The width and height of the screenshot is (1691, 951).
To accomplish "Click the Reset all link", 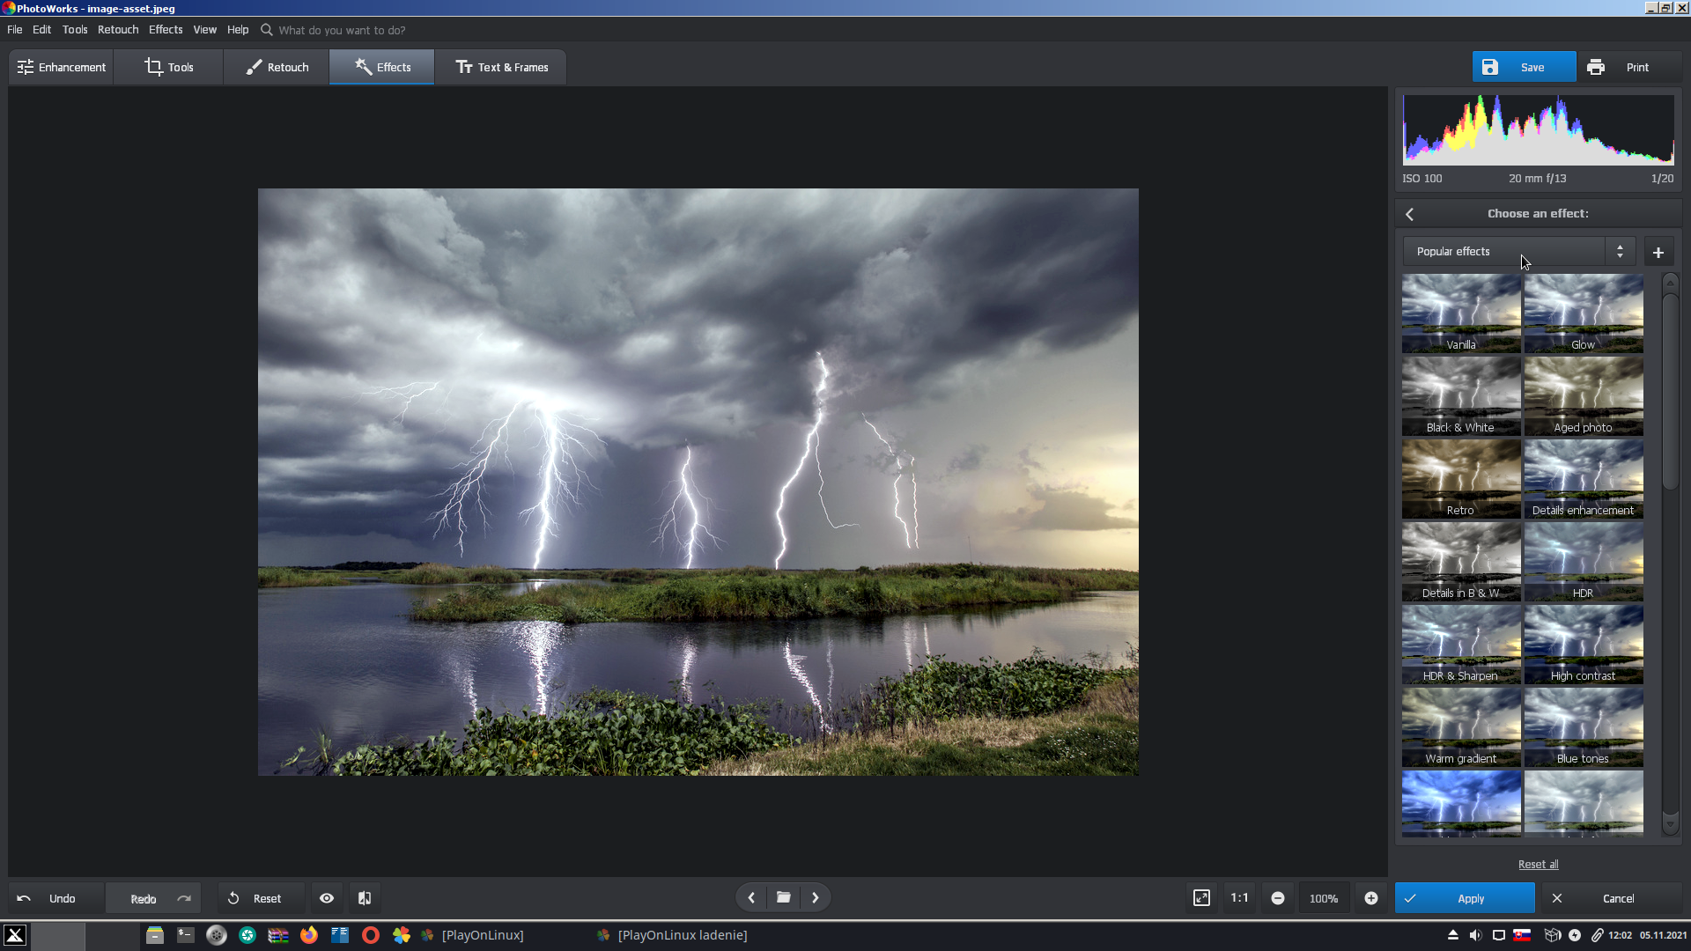I will coord(1538,865).
